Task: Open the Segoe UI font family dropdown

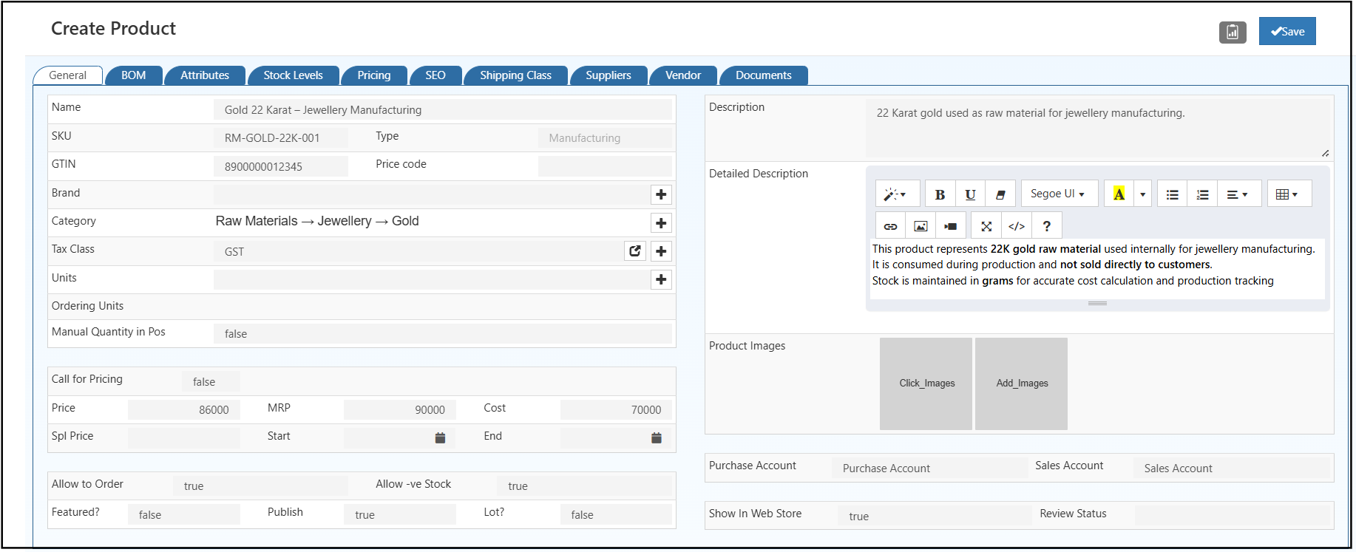Action: [x=1058, y=194]
